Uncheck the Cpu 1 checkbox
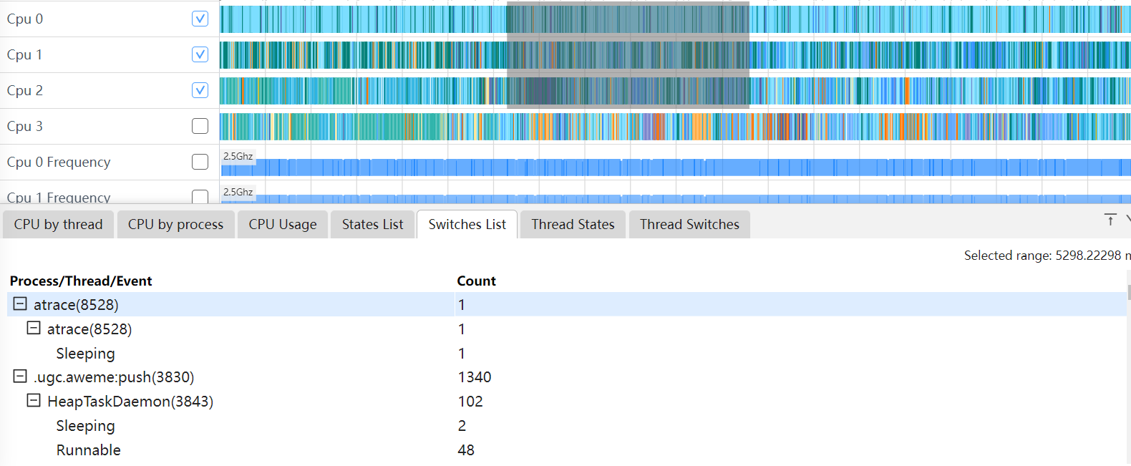The image size is (1131, 466). click(200, 54)
